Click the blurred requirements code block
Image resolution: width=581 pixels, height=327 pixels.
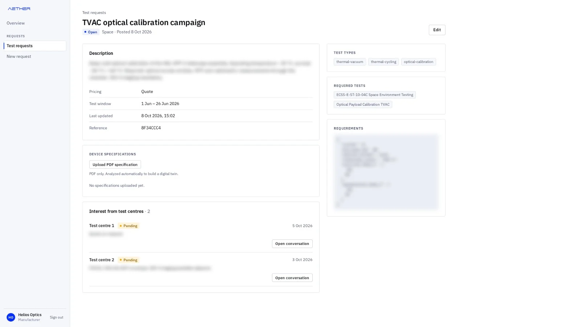pos(386,172)
